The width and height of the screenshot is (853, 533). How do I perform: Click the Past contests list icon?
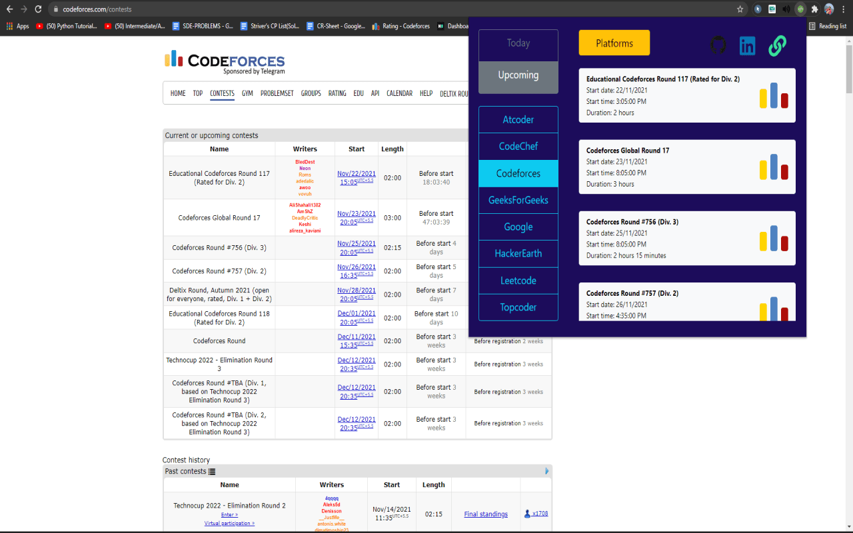click(212, 472)
